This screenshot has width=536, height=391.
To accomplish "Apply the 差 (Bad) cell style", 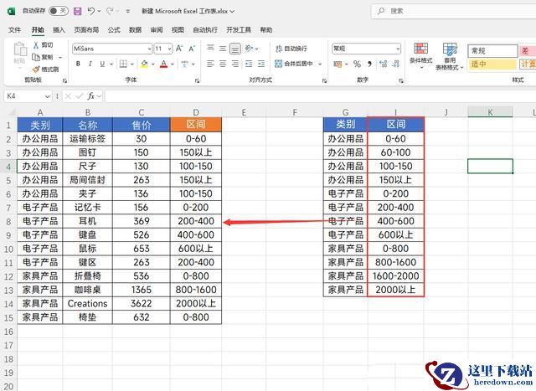I will 528,51.
